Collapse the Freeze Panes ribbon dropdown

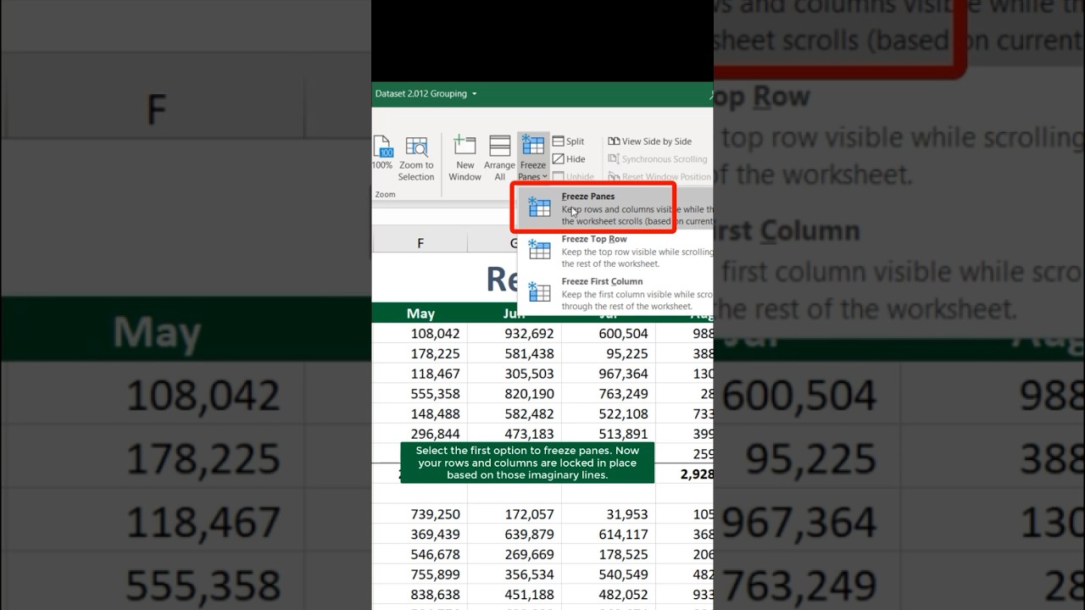pos(533,158)
